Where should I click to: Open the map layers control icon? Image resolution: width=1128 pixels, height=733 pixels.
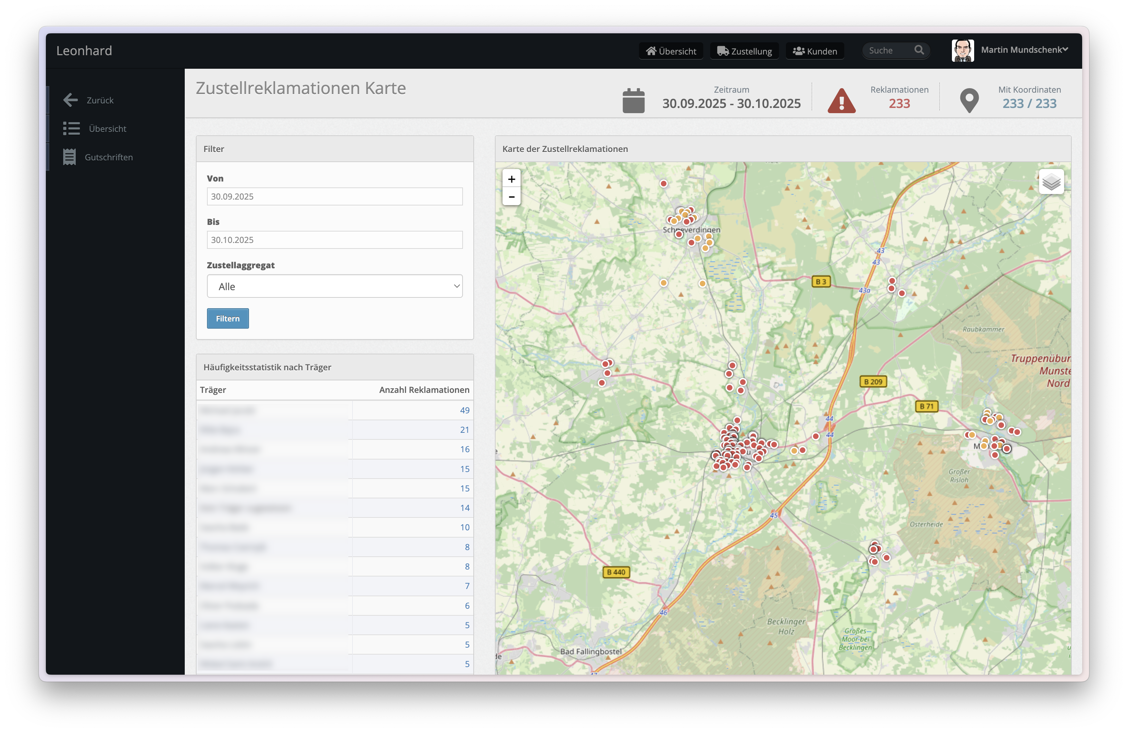[1051, 182]
